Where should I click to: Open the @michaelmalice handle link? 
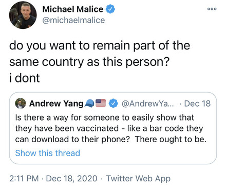coord(73,21)
